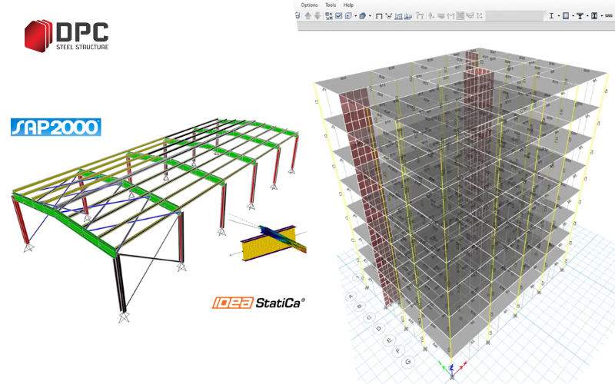Viewport: 615px width, 384px height.
Task: Toggle the checkmark display options icon
Action: 338,15
